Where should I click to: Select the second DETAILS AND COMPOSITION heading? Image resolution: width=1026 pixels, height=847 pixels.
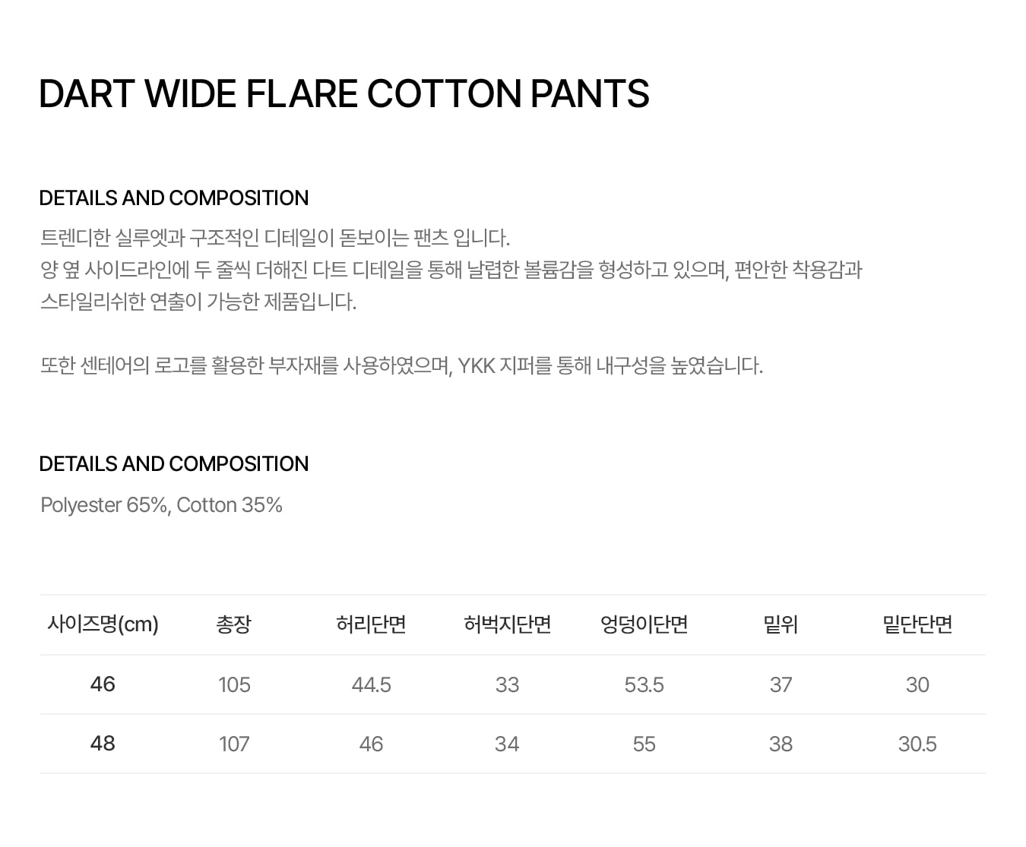point(174,464)
